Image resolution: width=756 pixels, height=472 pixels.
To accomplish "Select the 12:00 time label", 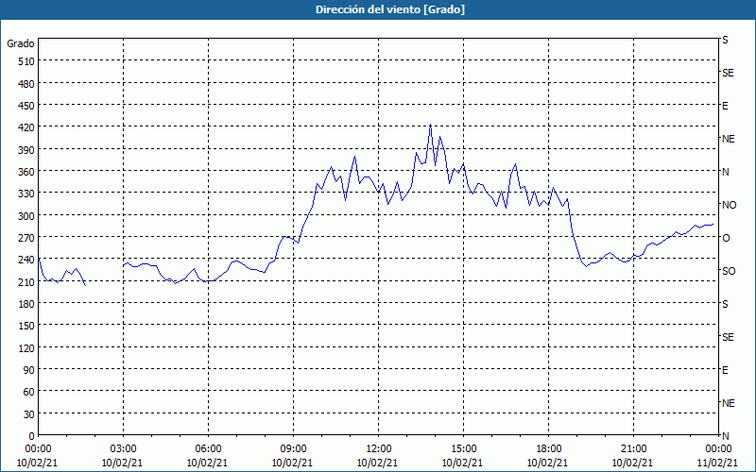I will (x=379, y=449).
